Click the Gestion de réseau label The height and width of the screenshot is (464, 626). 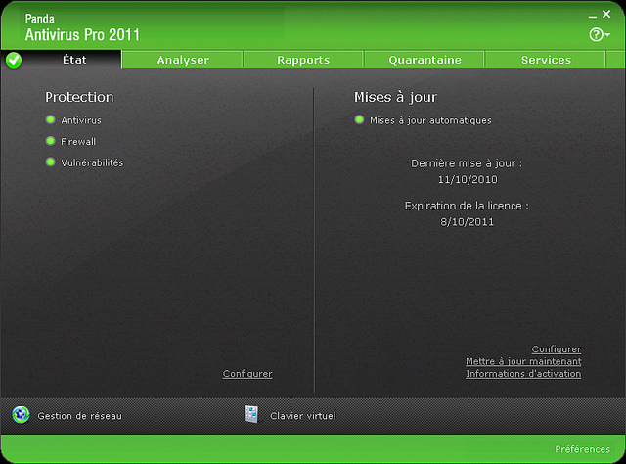point(79,416)
